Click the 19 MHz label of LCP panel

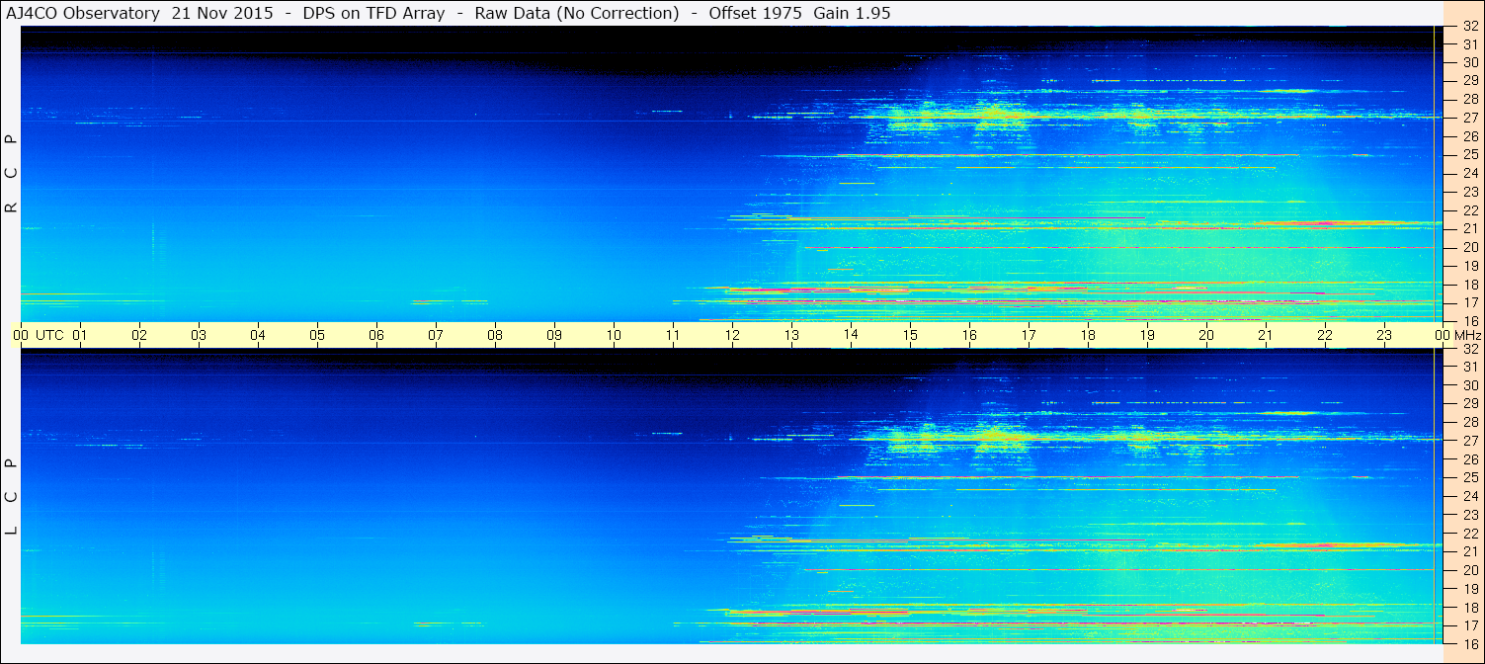[1470, 589]
